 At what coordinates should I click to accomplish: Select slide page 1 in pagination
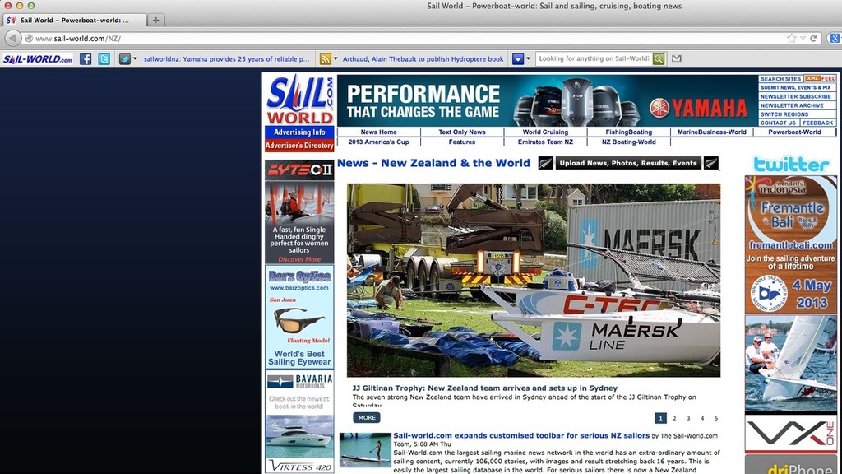click(x=660, y=418)
